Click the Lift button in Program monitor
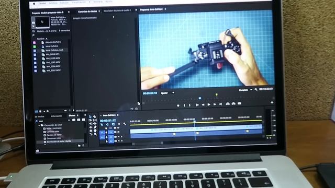The image size is (335, 188). click(x=228, y=104)
